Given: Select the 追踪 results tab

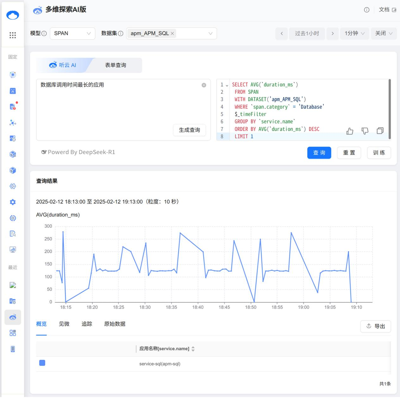Looking at the screenshot, I should point(87,324).
